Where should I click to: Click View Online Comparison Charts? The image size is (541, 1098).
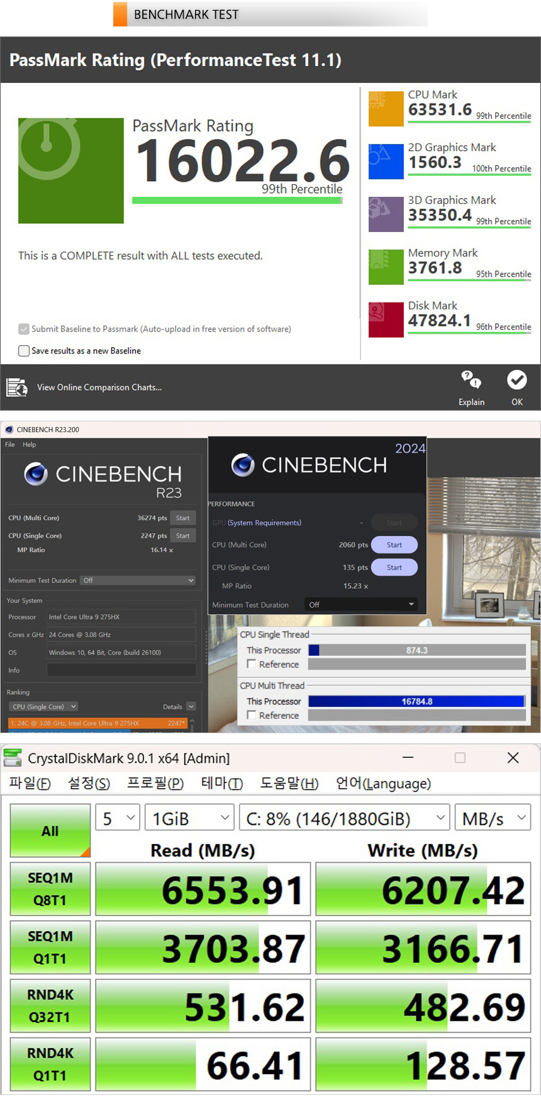(99, 387)
